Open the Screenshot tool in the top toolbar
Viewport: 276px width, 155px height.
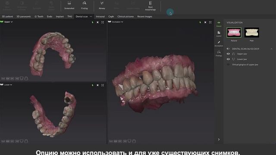pos(69,5)
